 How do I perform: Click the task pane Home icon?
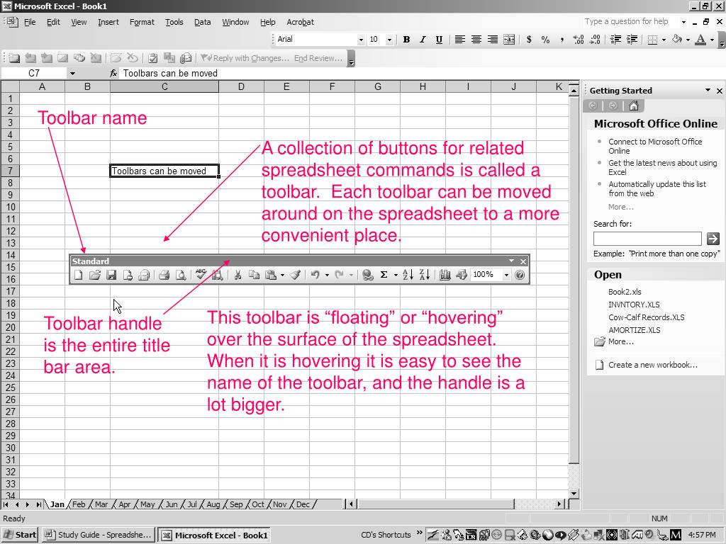click(633, 106)
